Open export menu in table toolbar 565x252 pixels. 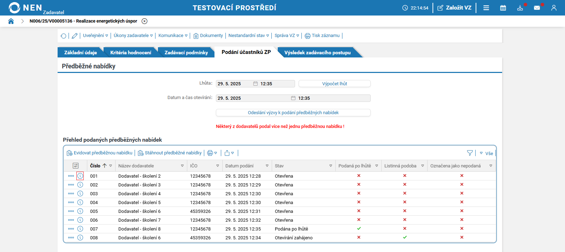click(229, 153)
